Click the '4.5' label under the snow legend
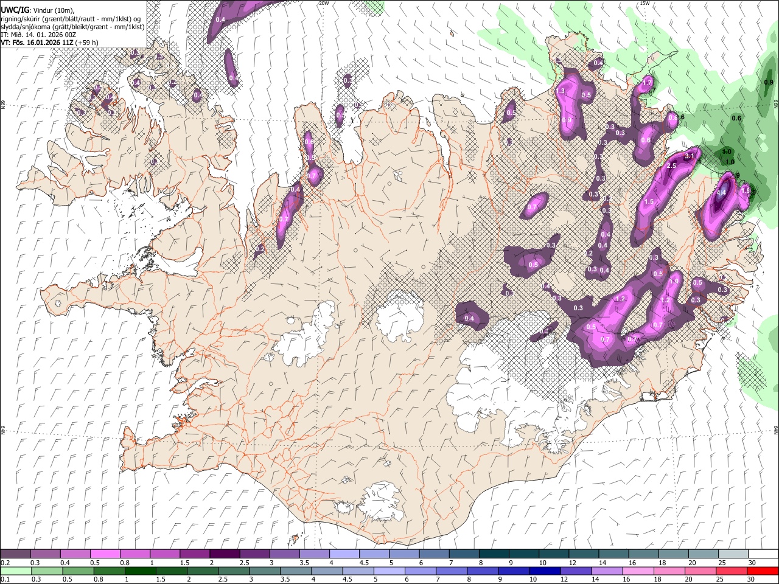779x584 pixels. 364,563
